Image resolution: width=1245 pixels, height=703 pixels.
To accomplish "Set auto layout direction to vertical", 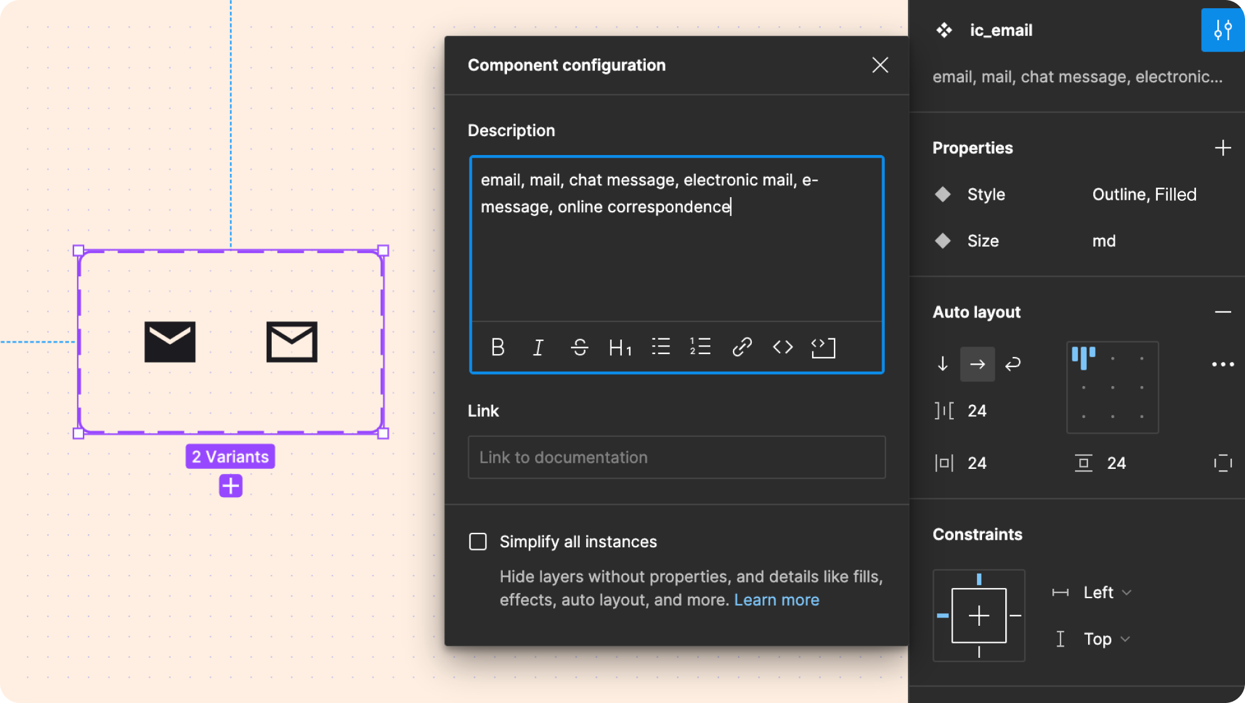I will (943, 364).
